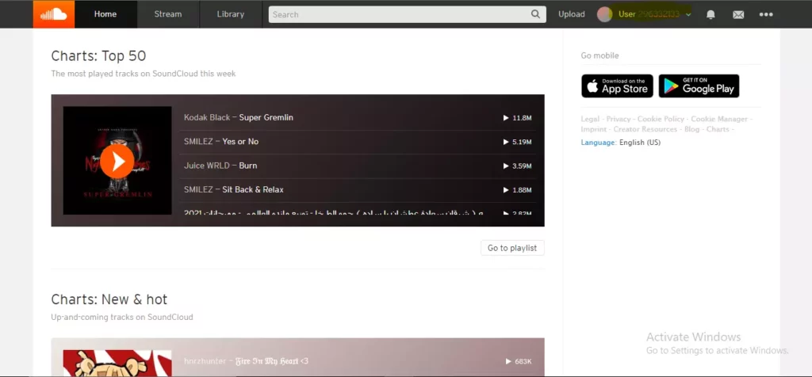Open the Privacy footer link
The width and height of the screenshot is (812, 377).
[619, 119]
